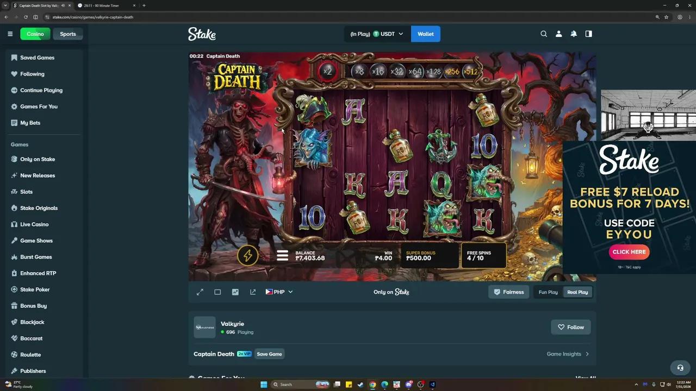Follow the Valkyrie provider
The image size is (696, 391).
point(570,327)
